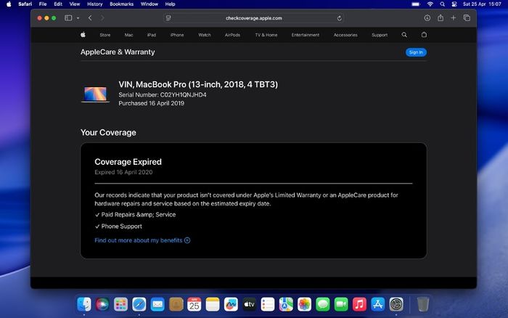This screenshot has width=508, height=318.
Task: Show Safari downloads
Action: (427, 18)
